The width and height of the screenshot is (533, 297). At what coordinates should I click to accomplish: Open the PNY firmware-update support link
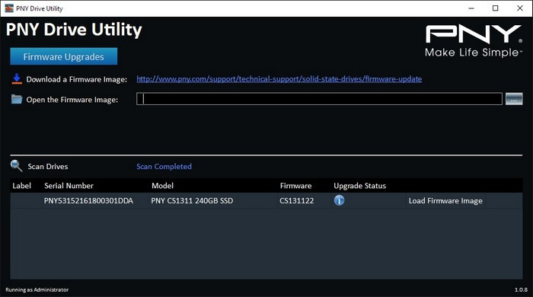[279, 79]
